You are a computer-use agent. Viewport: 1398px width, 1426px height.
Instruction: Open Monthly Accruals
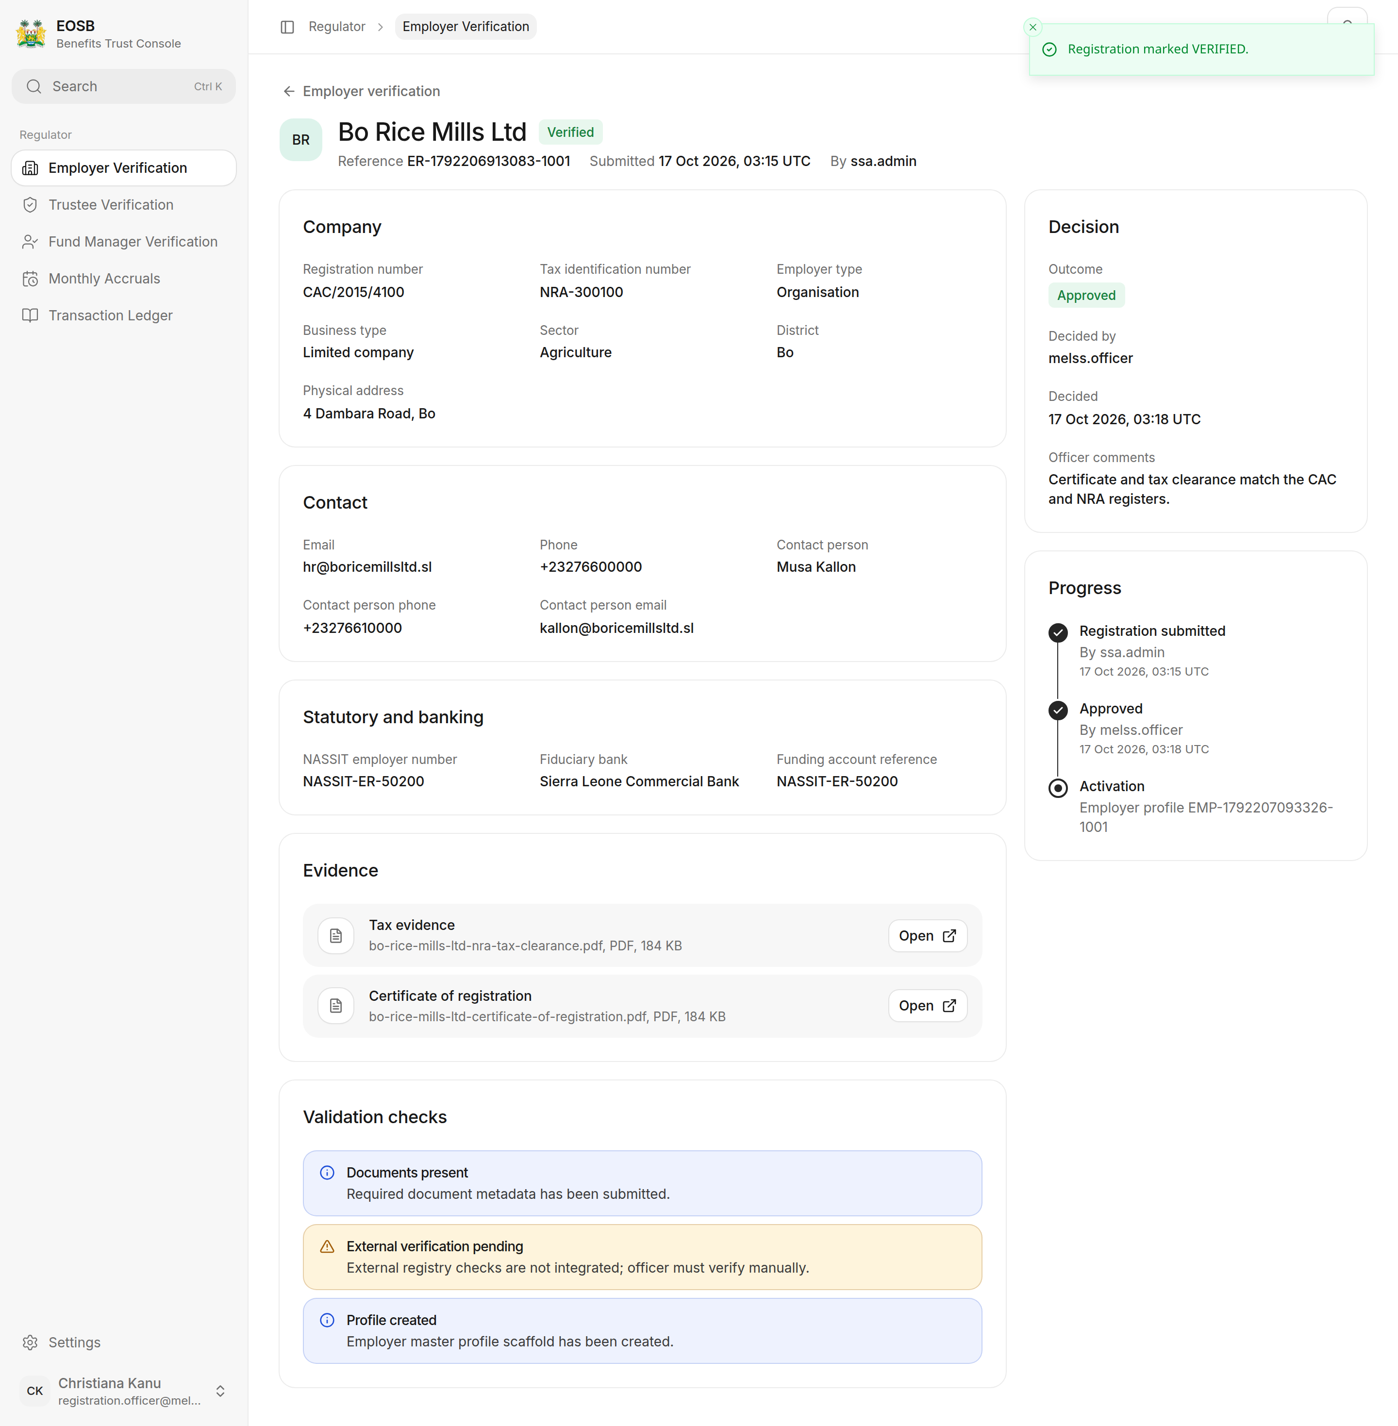(123, 278)
